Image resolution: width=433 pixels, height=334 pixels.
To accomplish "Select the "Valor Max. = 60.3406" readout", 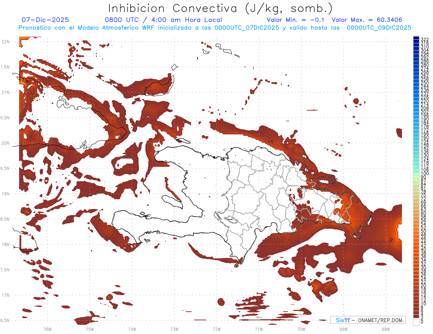I will click(x=367, y=20).
